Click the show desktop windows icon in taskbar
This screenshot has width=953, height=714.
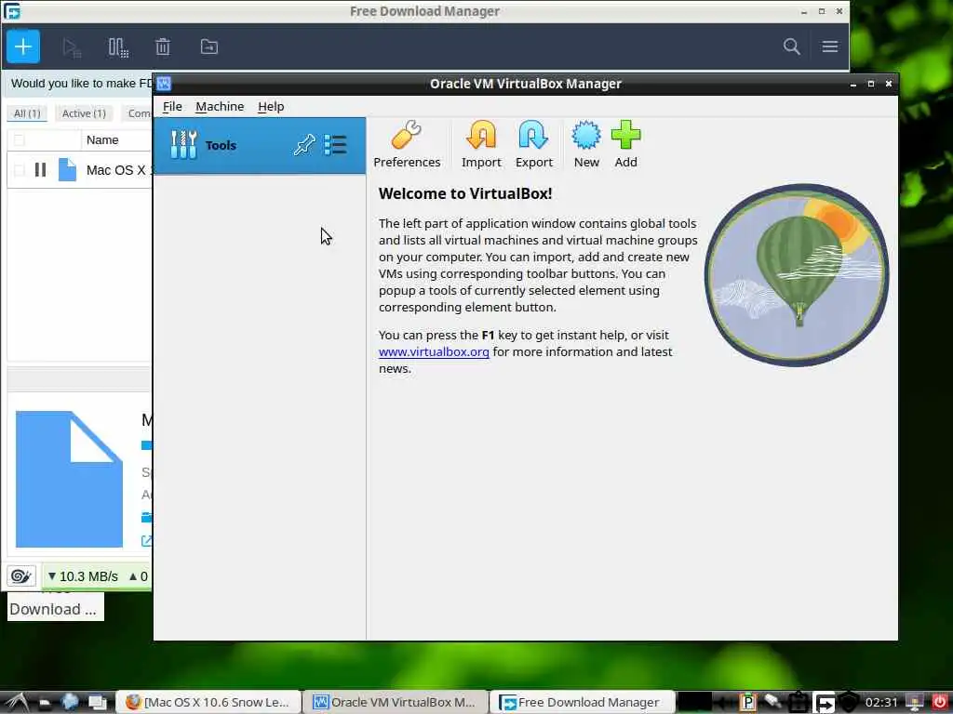click(97, 703)
